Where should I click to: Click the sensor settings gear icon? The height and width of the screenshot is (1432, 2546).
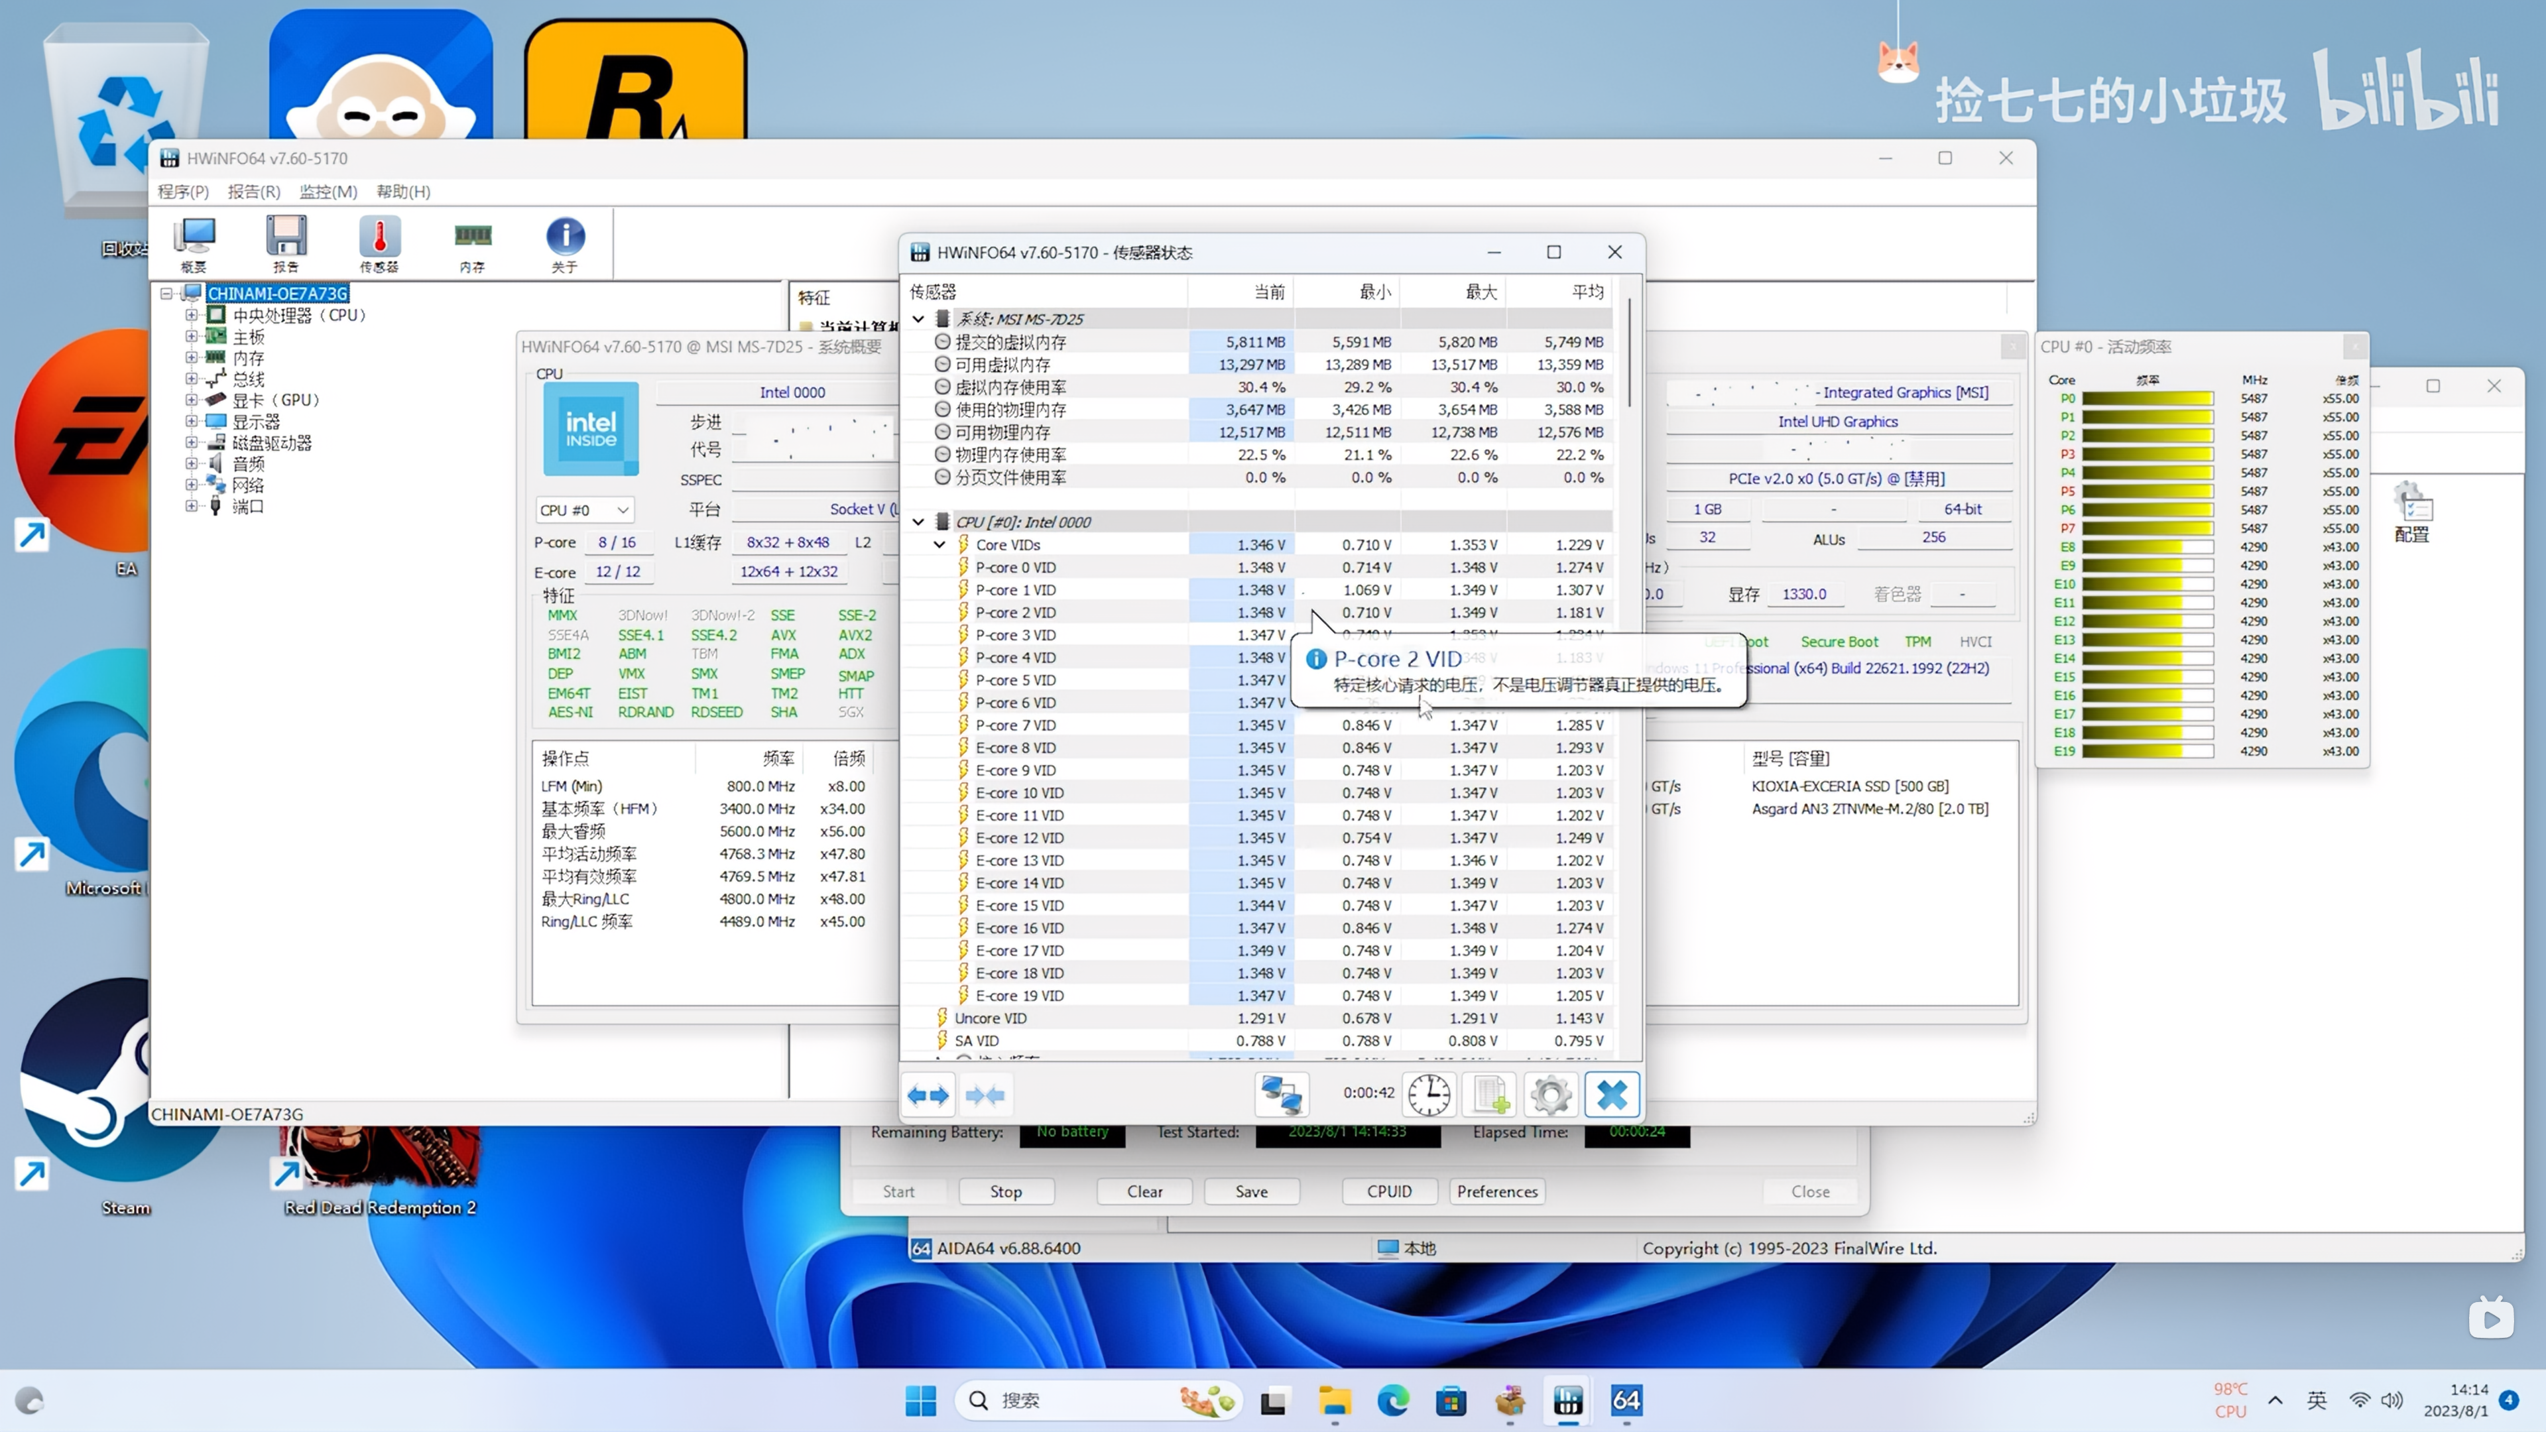1549,1094
